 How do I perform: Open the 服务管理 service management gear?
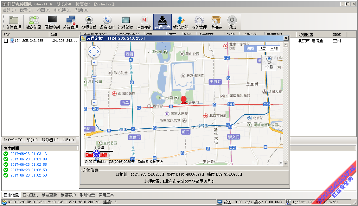(x=199, y=23)
